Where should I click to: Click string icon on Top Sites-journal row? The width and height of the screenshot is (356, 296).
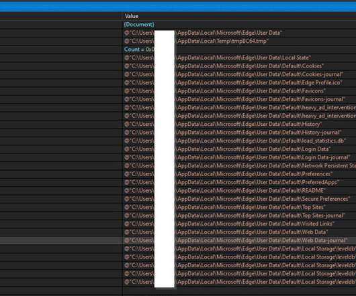point(127,216)
